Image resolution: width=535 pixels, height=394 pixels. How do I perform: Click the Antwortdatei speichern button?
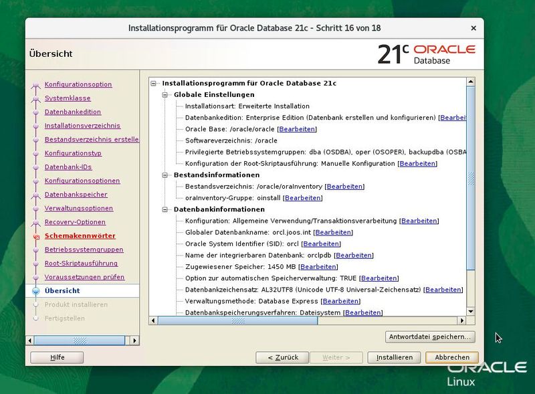[429, 336]
